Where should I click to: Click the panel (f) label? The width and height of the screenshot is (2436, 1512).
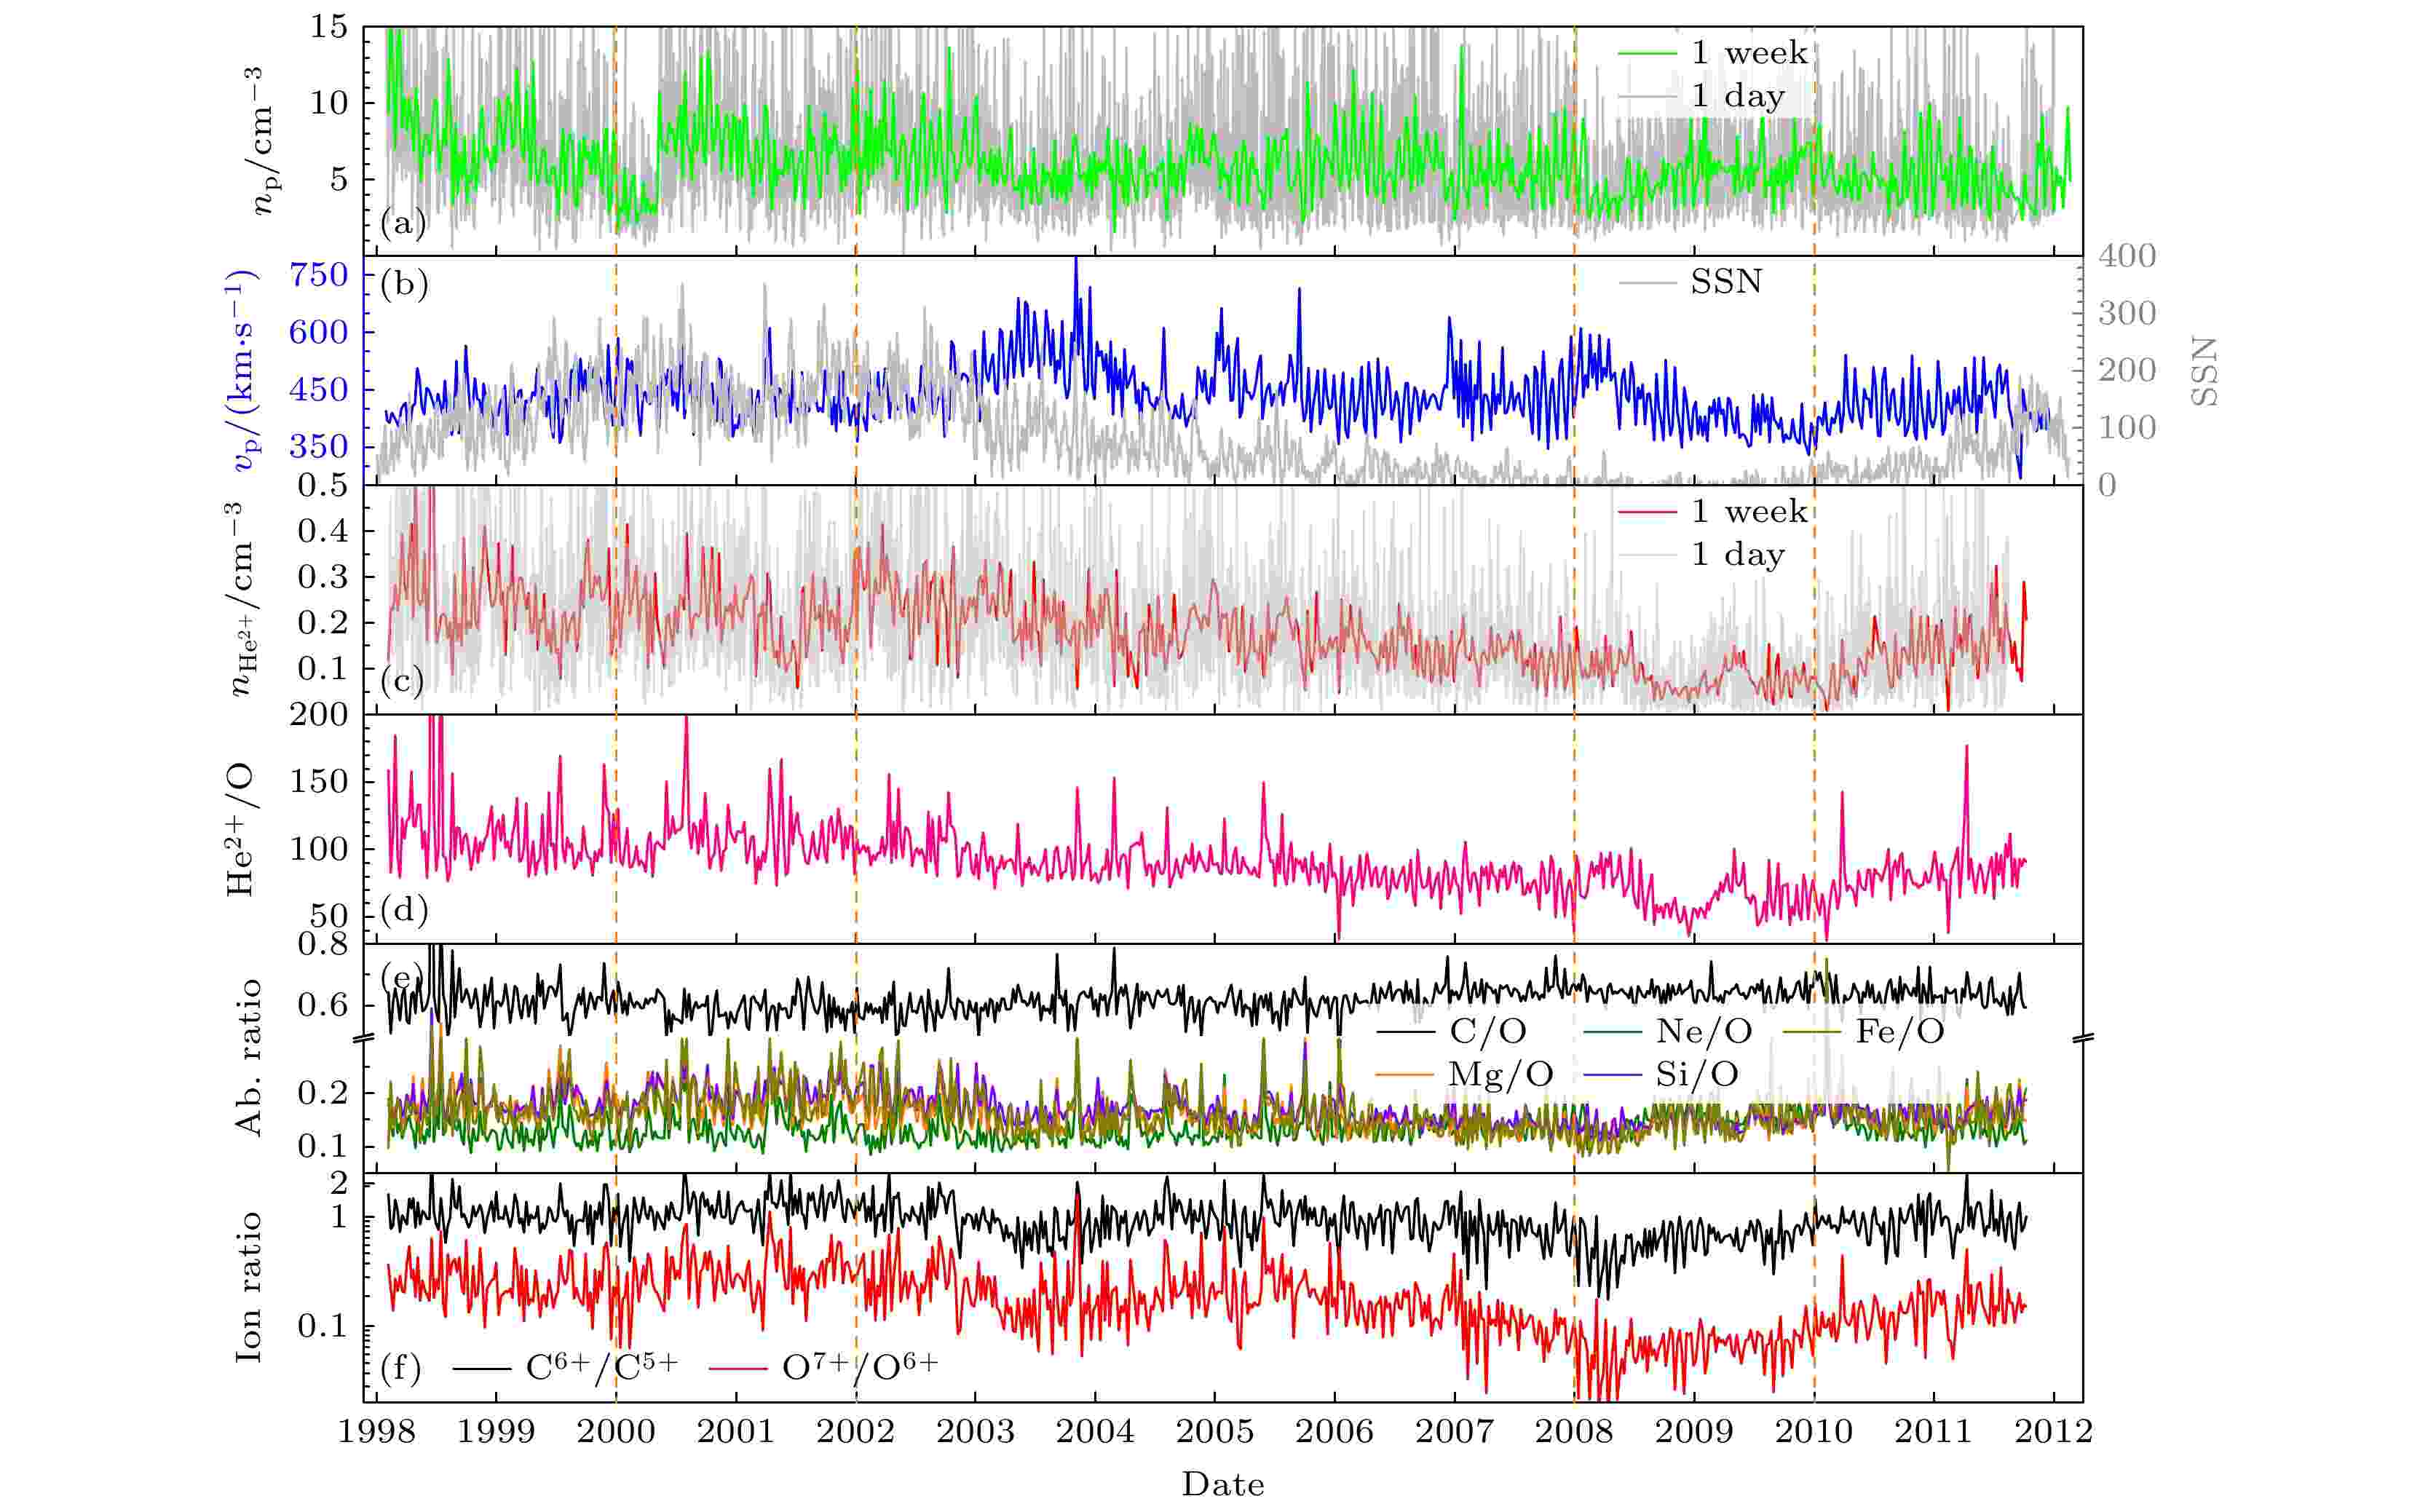[x=401, y=1367]
